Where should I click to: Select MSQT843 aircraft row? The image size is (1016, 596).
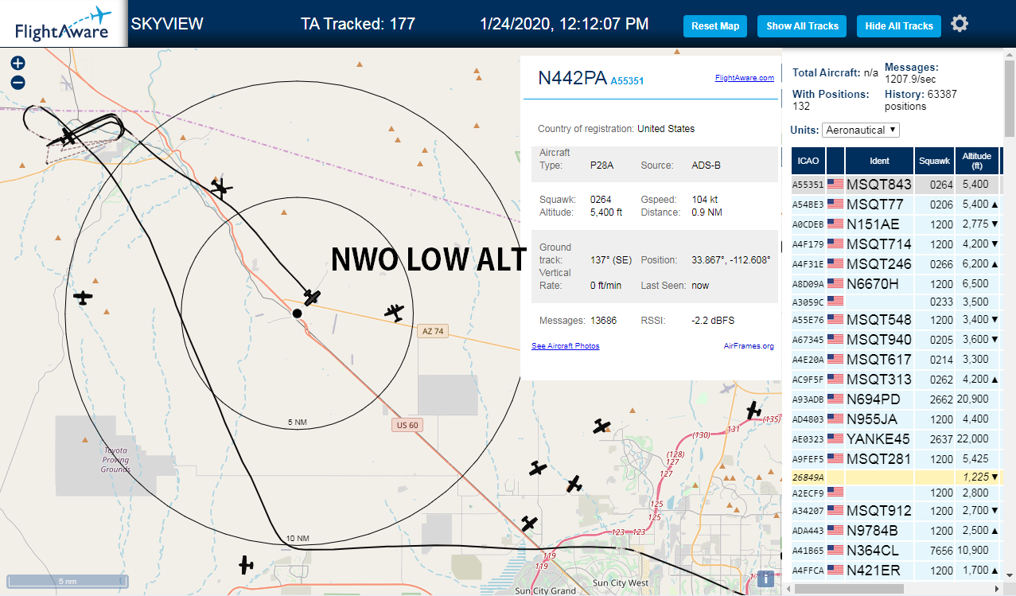[x=897, y=185]
